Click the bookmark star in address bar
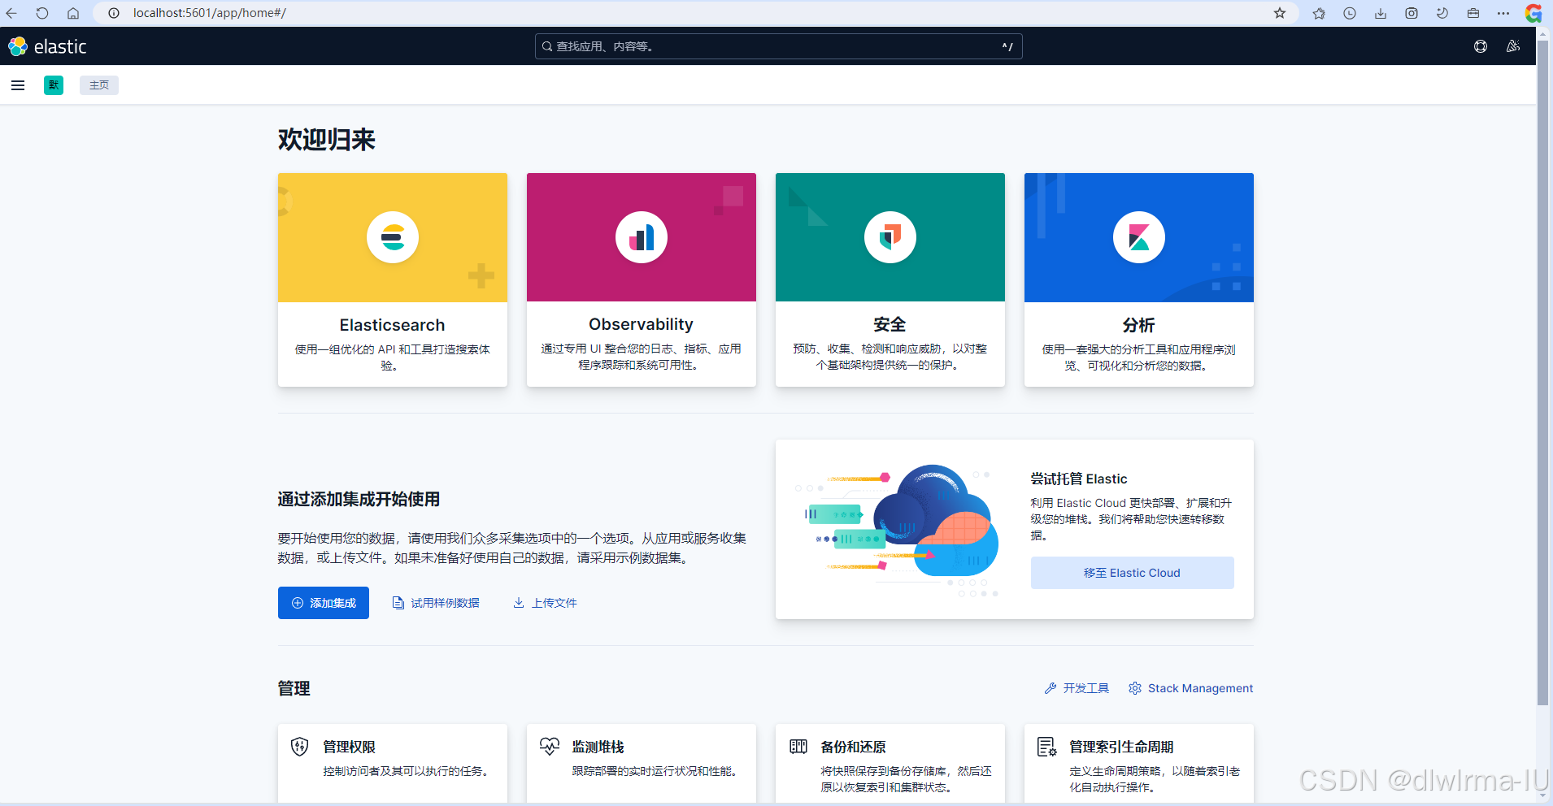The width and height of the screenshot is (1553, 806). coord(1280,13)
